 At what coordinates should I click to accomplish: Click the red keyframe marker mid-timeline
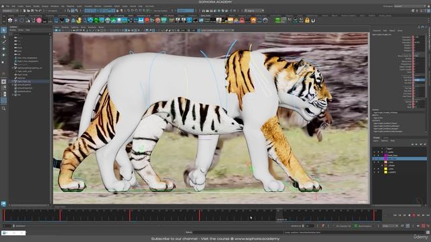[x=200, y=215]
